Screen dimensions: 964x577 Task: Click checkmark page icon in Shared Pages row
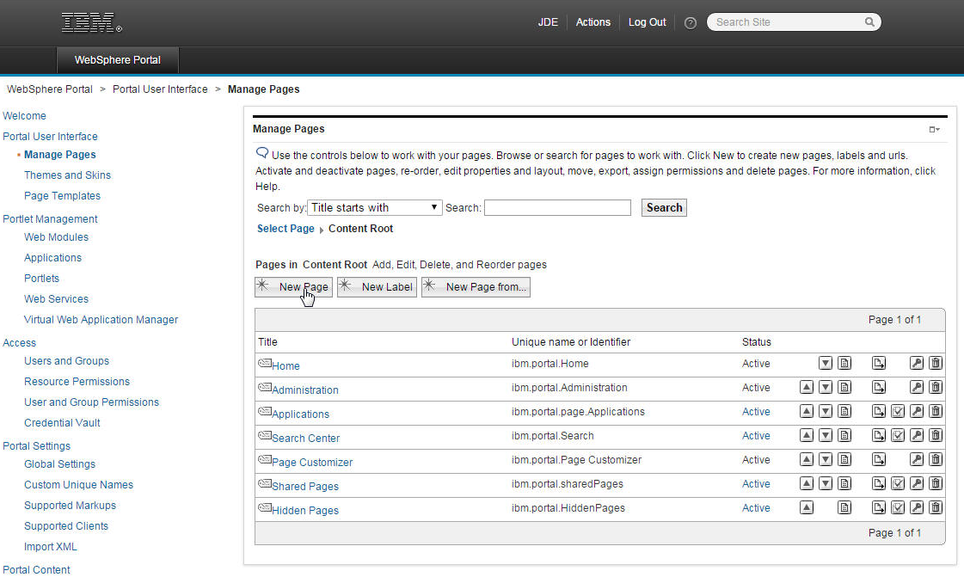point(898,483)
